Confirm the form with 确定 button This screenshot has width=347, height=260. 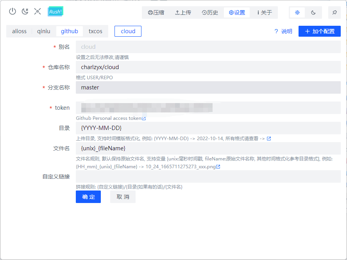coord(88,197)
